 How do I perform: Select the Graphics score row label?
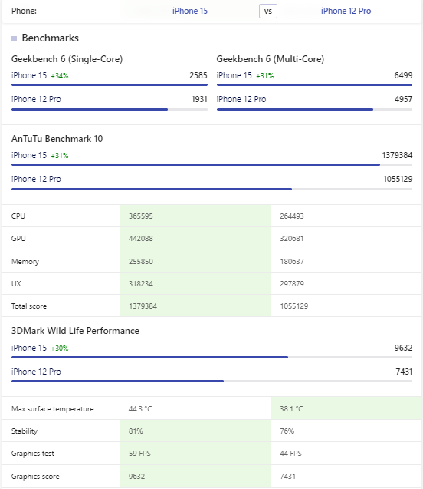[35, 477]
